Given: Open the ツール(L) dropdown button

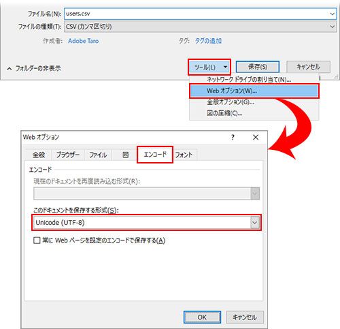Looking at the screenshot, I should pos(209,67).
